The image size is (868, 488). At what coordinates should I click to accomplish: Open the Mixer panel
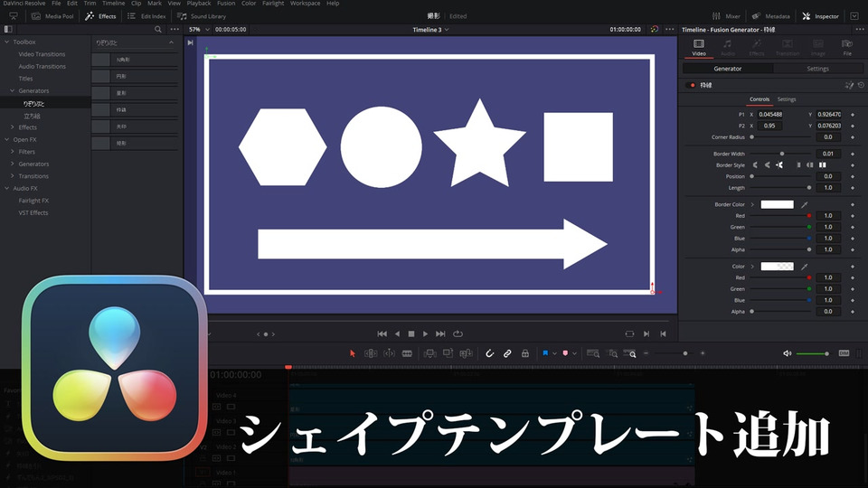point(726,16)
